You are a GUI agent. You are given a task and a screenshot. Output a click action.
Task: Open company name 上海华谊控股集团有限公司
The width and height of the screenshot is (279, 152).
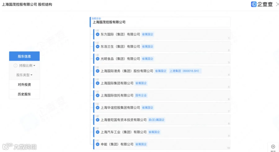pos(120,108)
